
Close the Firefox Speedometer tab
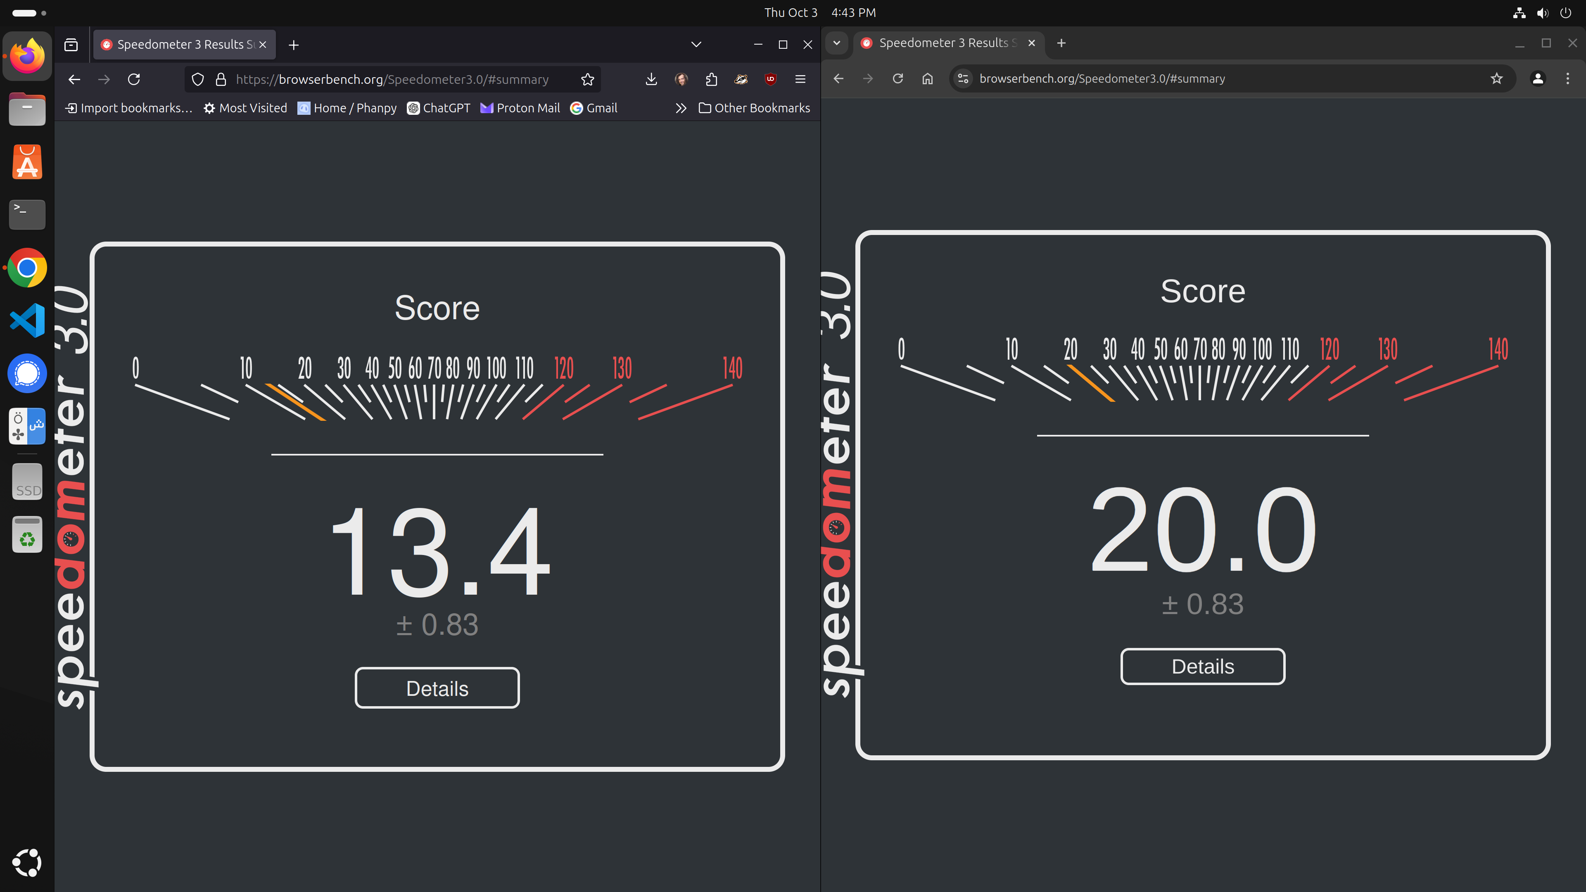[x=263, y=44]
